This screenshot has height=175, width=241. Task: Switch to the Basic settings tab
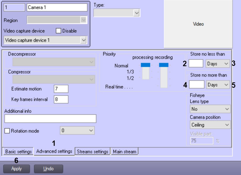[x=18, y=152]
